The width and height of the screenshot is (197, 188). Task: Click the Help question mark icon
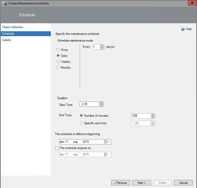coord(183,29)
